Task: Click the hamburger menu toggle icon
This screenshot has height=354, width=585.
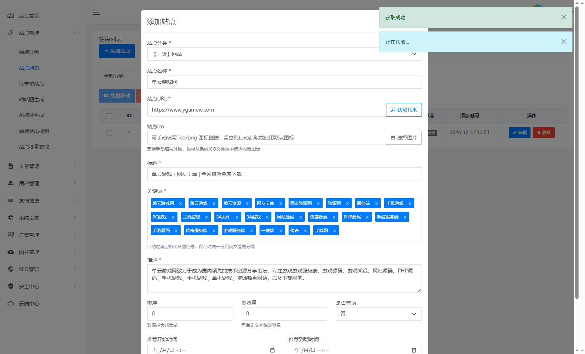Action: tap(97, 12)
